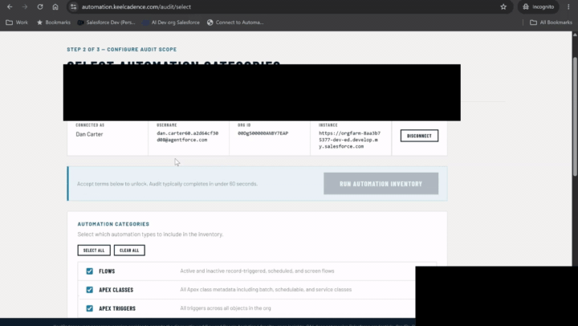578x326 pixels.
Task: Click the username 'dan.carter60...' value
Action: (187, 137)
